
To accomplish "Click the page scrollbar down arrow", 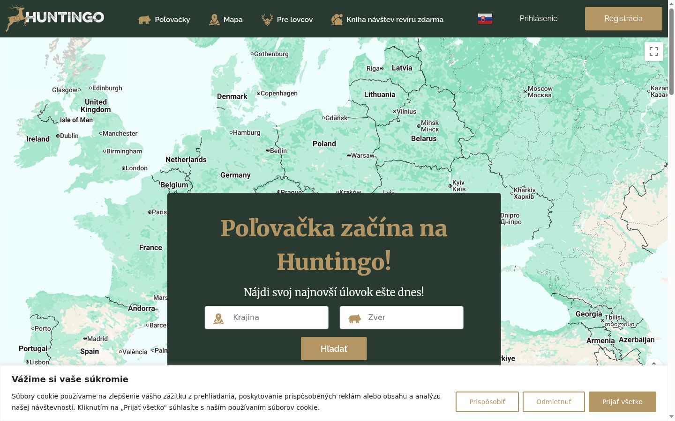I will tap(671, 417).
